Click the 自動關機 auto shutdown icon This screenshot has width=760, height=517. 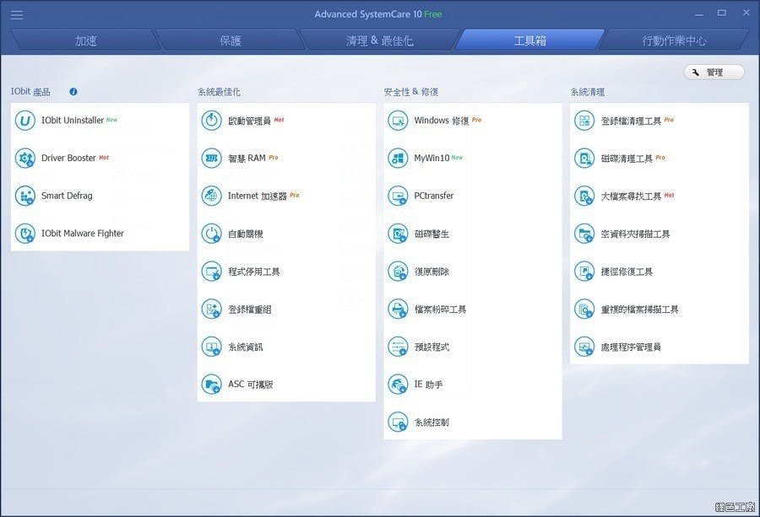tap(211, 234)
